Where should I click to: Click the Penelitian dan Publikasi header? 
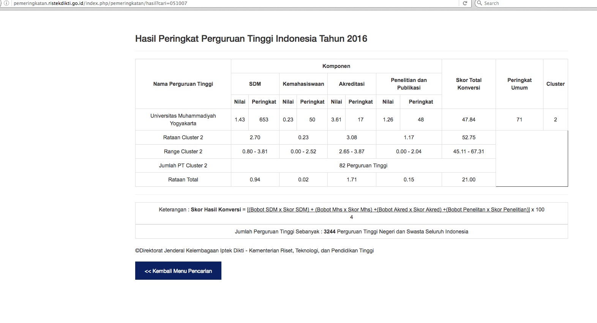click(409, 84)
